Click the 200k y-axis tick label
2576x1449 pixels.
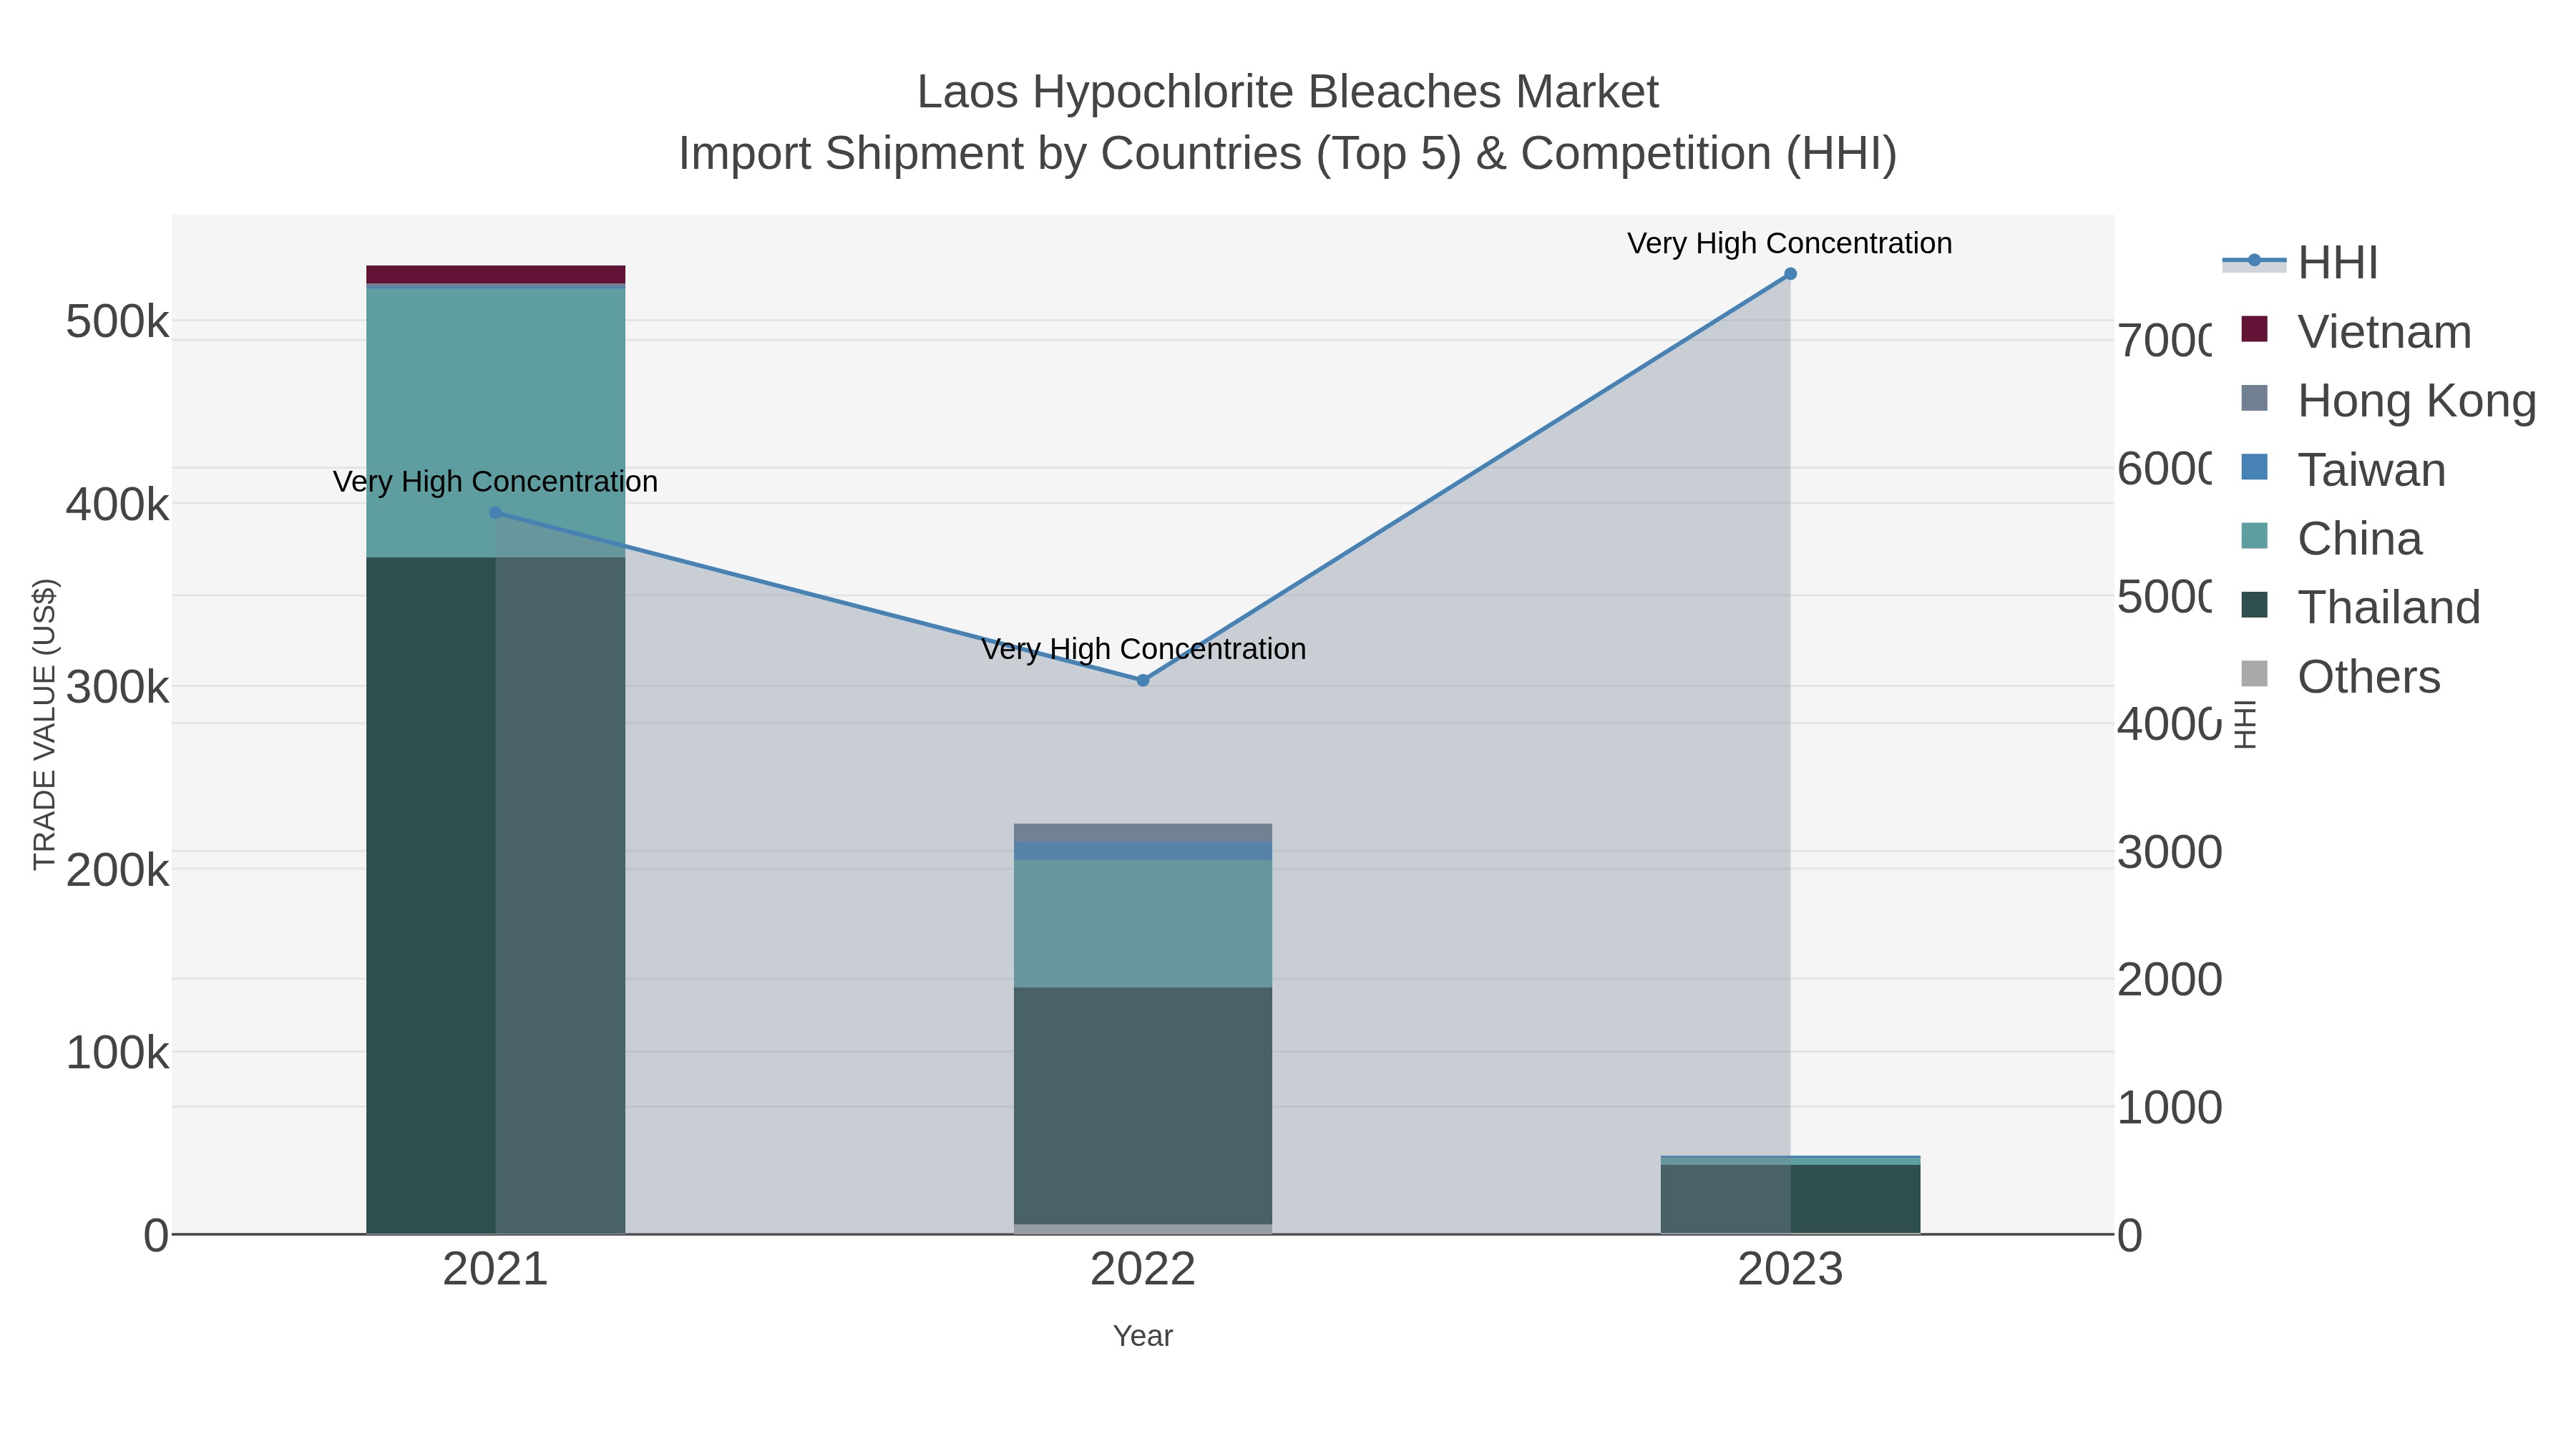pos(118,870)
